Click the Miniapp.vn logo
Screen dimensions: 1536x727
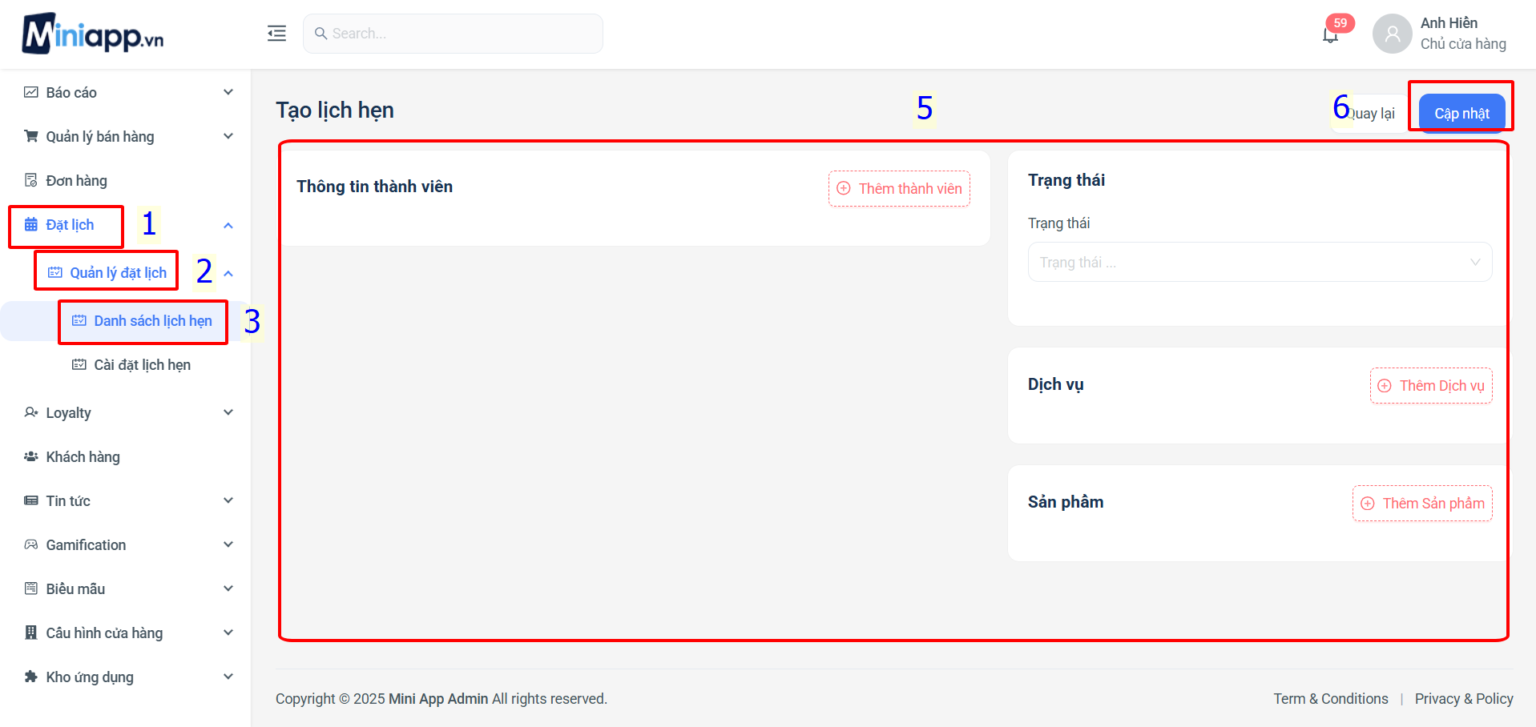(92, 34)
